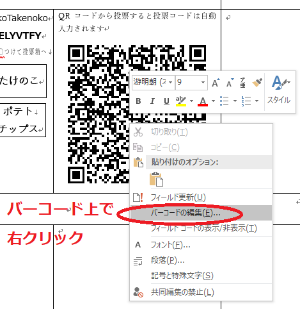Click the numbered list icon
Viewport: 300px width, 309px height.
tap(246, 101)
